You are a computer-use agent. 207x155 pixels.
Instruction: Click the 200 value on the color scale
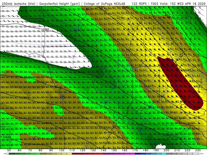(167, 150)
